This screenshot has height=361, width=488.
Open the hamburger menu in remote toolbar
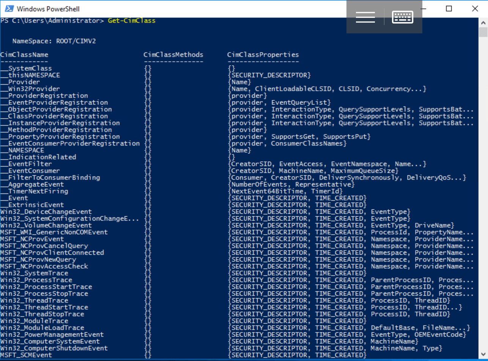click(x=365, y=17)
